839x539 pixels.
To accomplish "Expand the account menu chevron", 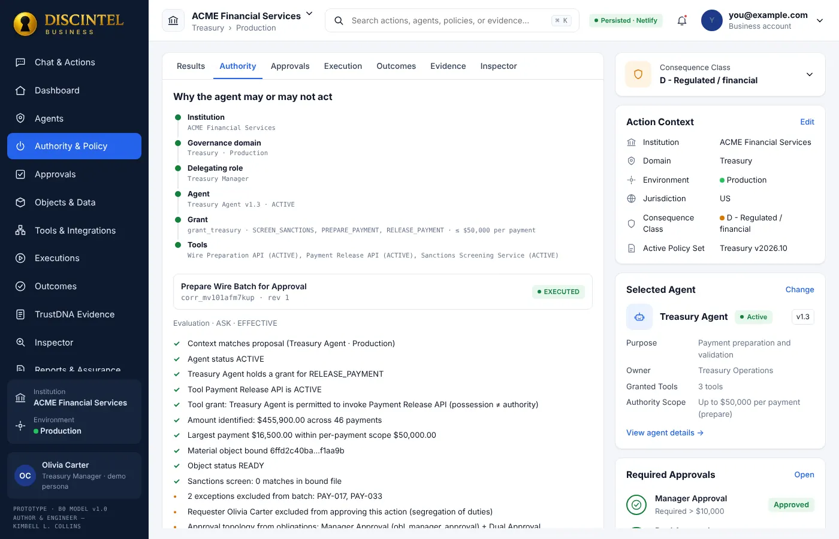I will [x=820, y=20].
